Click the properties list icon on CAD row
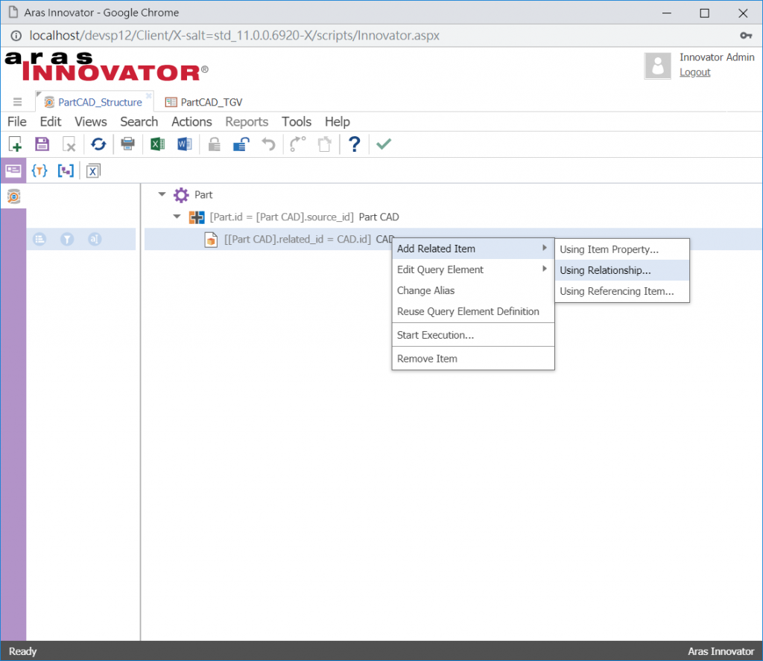This screenshot has width=763, height=661. click(x=39, y=239)
